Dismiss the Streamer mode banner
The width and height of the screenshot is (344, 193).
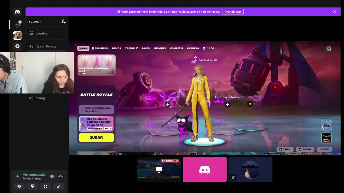pos(335,12)
